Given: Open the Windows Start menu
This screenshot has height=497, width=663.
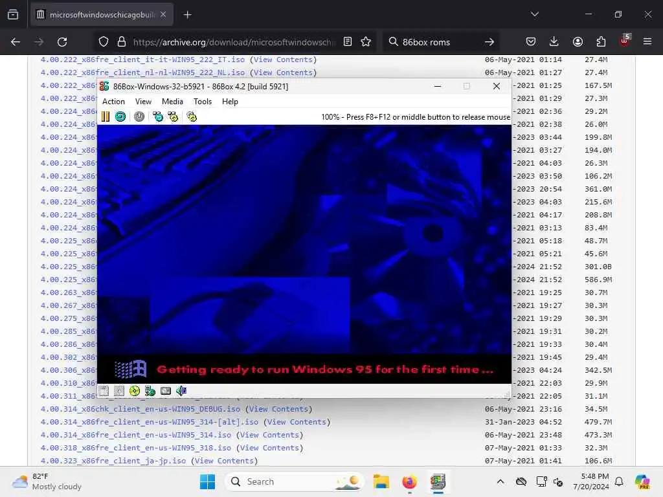Looking at the screenshot, I should click(207, 481).
